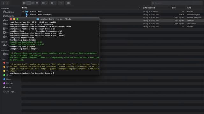This screenshot has height=114, width=204.
Task: Select the Purple tag in sidebar
Action: click(8, 83)
